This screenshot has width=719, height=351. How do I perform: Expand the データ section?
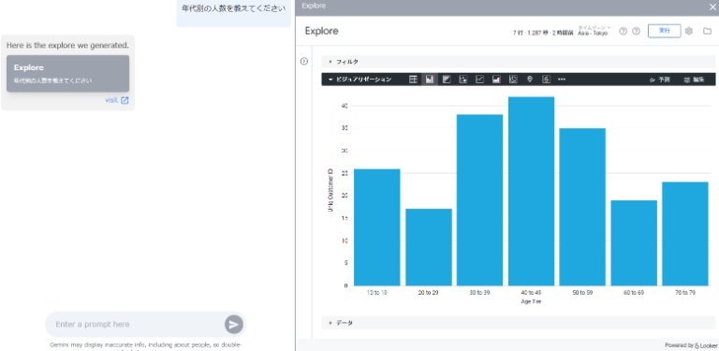[x=518, y=323]
